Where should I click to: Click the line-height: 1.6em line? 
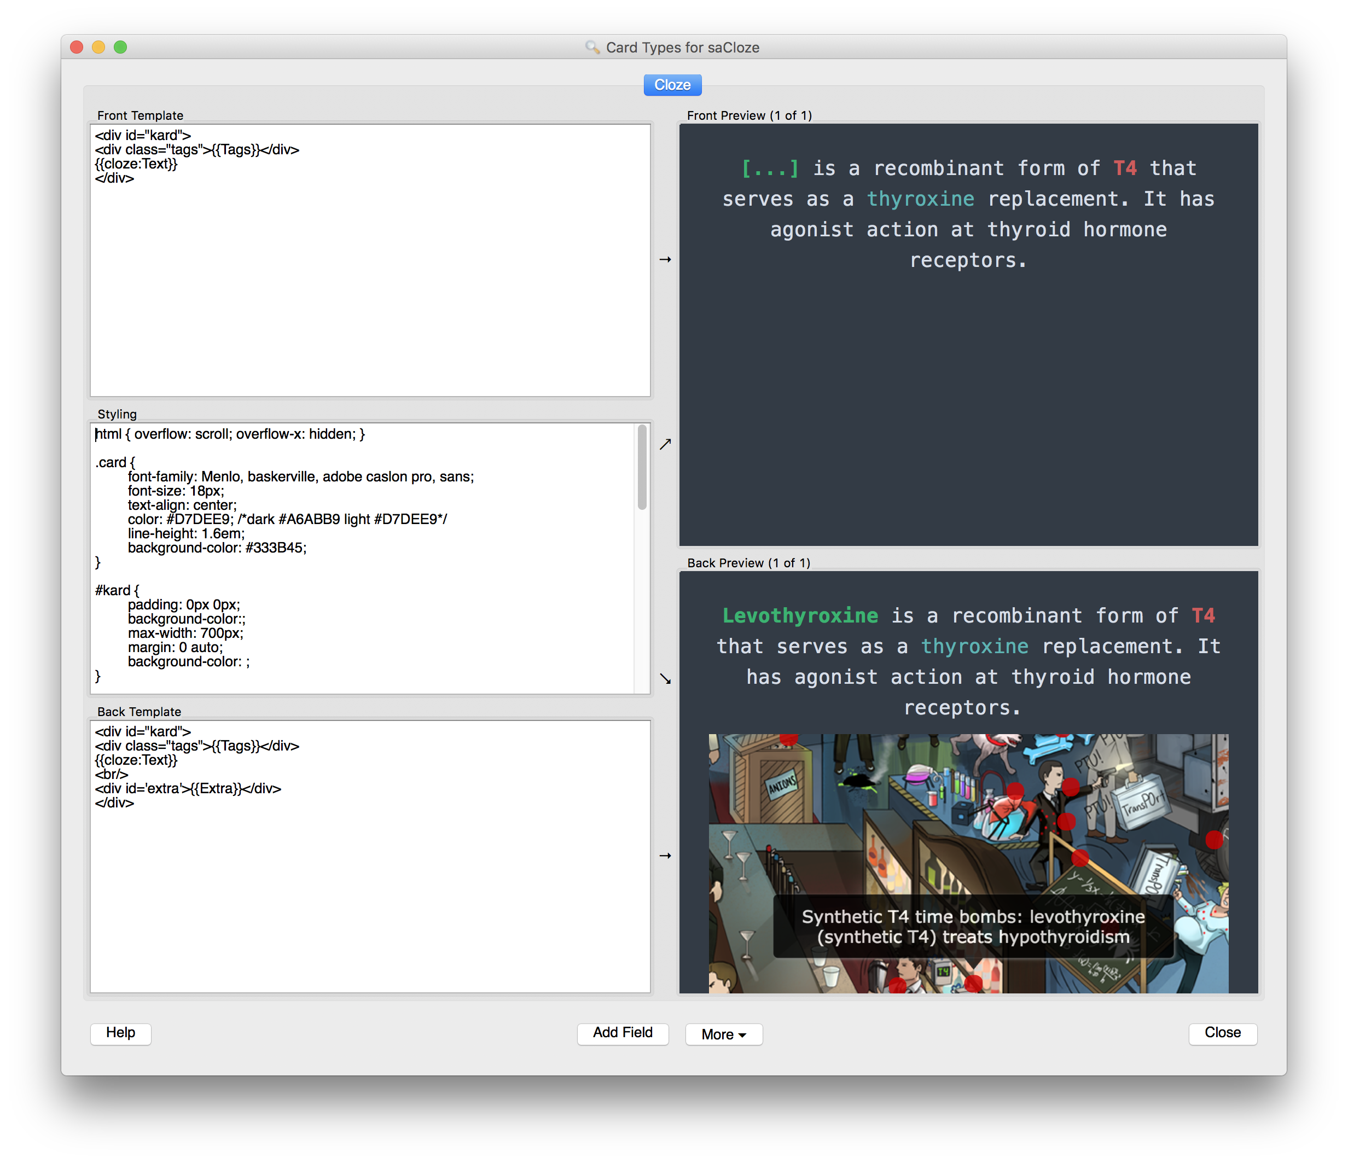(x=186, y=533)
